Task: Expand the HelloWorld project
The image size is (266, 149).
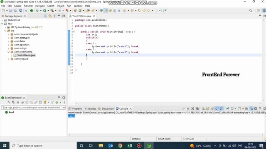Action: click(2, 20)
